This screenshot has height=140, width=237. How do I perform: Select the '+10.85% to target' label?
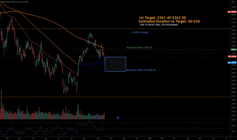click(140, 32)
